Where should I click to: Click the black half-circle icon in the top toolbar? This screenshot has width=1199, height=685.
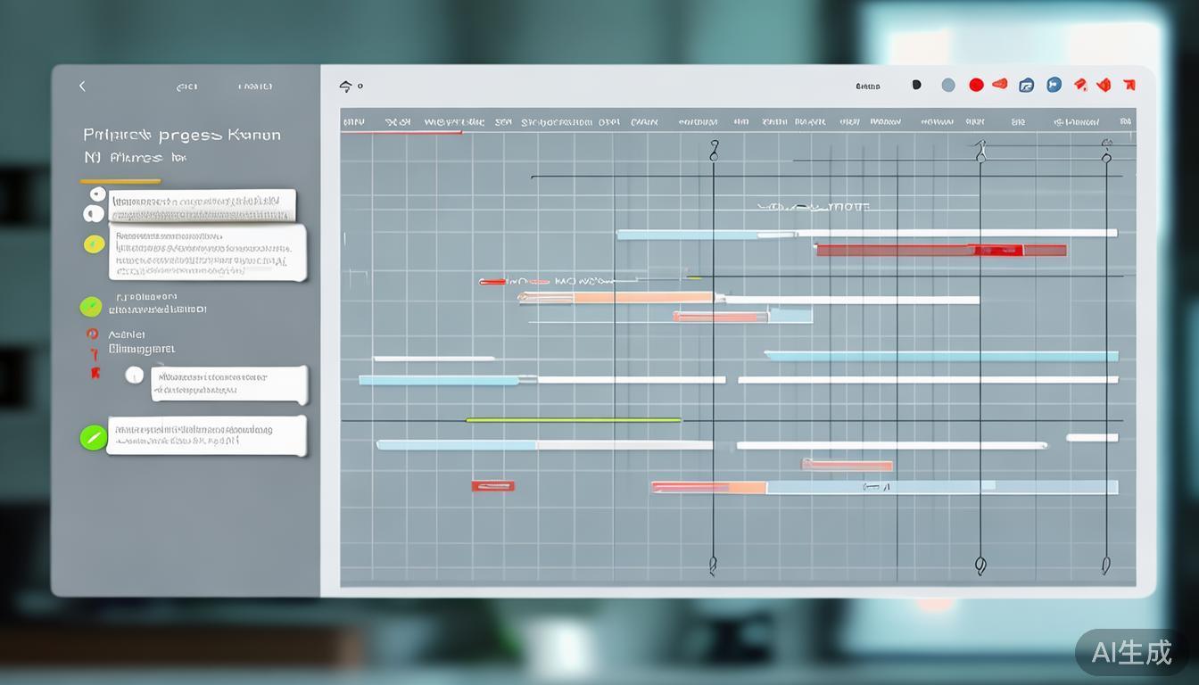coord(916,85)
